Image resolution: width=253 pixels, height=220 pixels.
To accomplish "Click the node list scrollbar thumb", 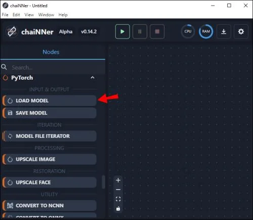I will tap(103, 182).
